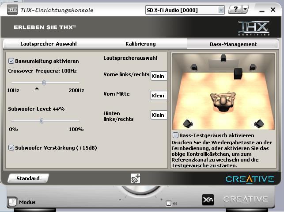Click the THX logo icon in title bar
284x212 pixels.
click(x=12, y=10)
